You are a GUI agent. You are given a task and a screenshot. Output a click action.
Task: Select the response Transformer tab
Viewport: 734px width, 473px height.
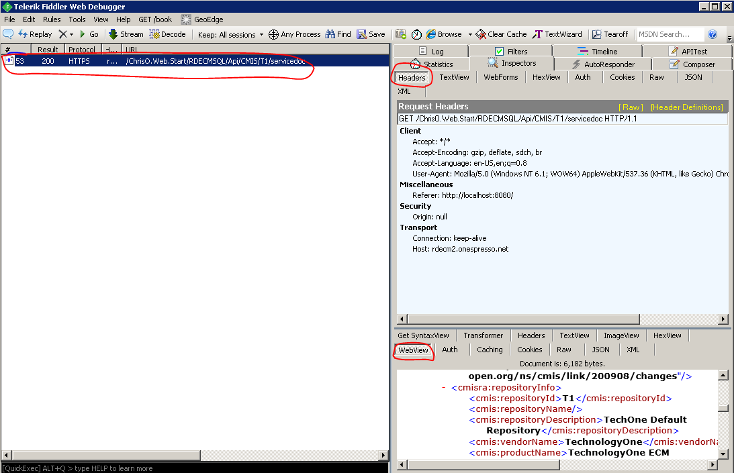coord(483,335)
